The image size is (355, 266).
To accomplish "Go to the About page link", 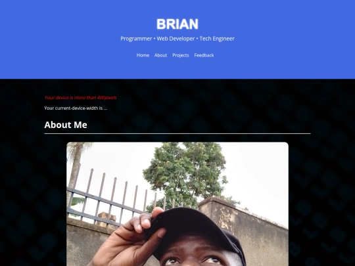I will point(160,55).
